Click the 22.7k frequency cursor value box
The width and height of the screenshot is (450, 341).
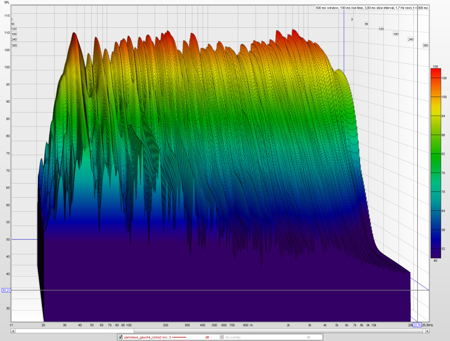coord(416,325)
